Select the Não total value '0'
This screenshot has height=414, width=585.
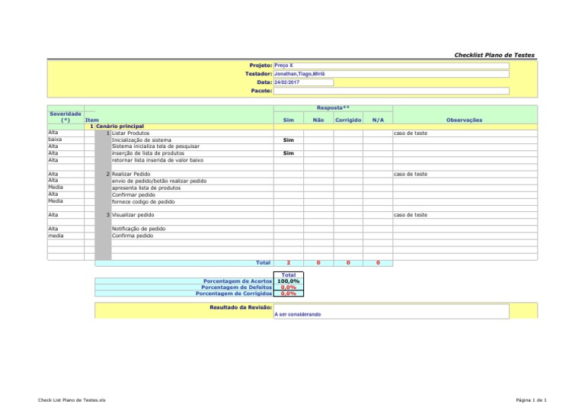click(x=318, y=263)
